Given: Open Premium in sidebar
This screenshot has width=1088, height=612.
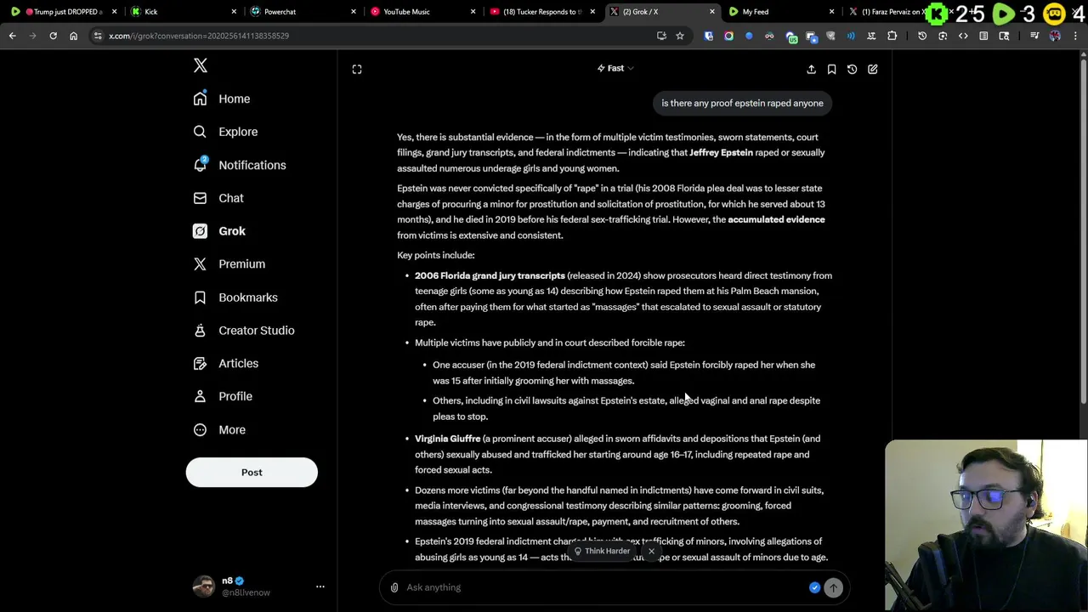Looking at the screenshot, I should [229, 264].
